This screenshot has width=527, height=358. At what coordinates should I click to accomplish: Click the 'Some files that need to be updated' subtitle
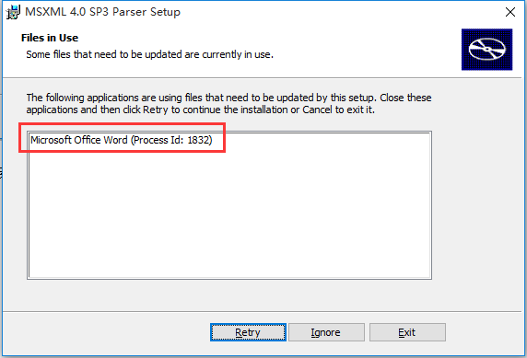[150, 54]
